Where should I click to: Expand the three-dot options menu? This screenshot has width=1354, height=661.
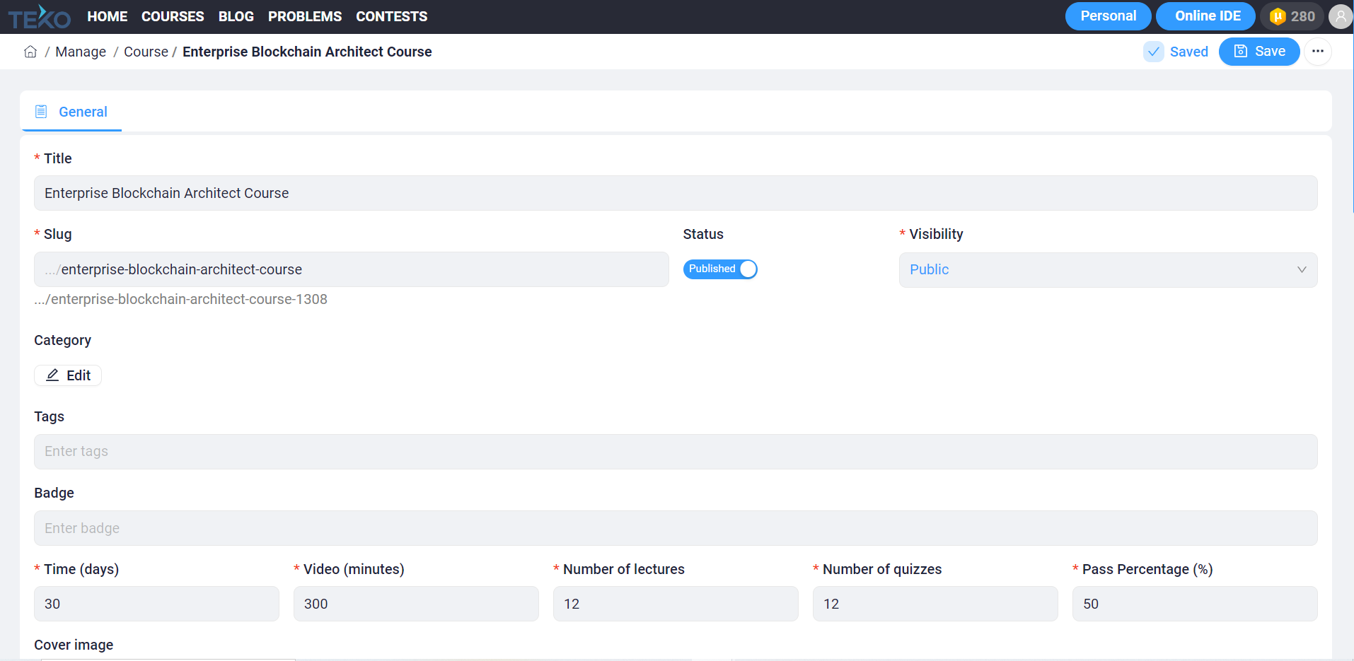click(x=1319, y=51)
